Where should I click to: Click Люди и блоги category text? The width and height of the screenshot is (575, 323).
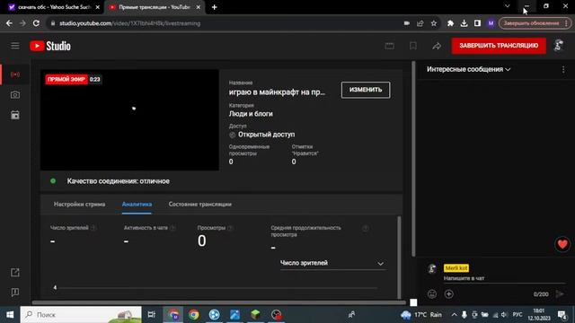(251, 114)
